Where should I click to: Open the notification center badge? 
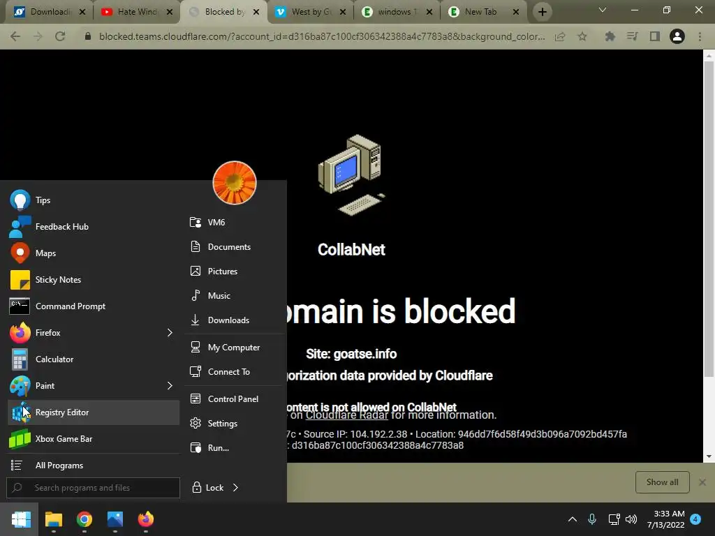tap(695, 519)
